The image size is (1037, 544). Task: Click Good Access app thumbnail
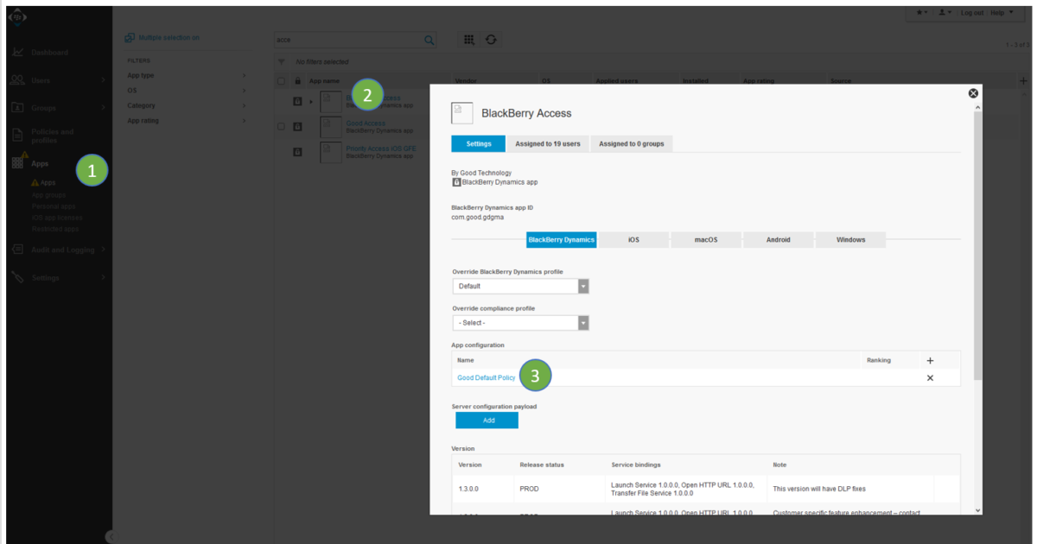(330, 127)
